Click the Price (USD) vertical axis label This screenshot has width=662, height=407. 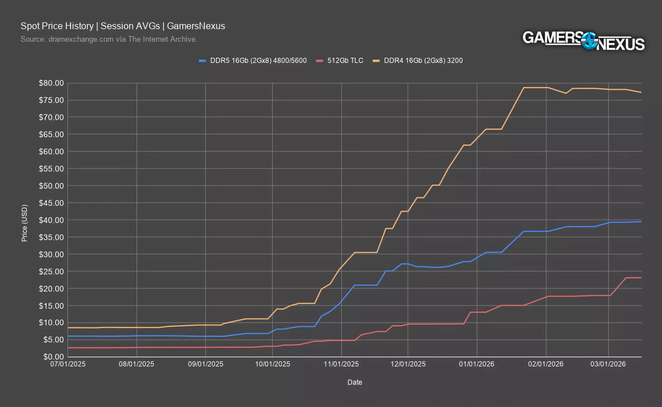click(24, 223)
